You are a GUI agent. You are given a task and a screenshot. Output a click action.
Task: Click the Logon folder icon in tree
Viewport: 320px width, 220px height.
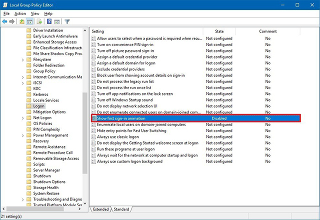coord(29,106)
